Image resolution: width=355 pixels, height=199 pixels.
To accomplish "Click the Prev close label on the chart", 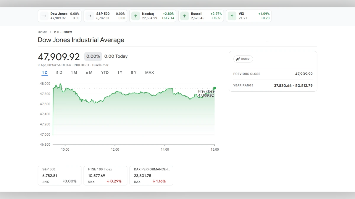I will point(206,91).
